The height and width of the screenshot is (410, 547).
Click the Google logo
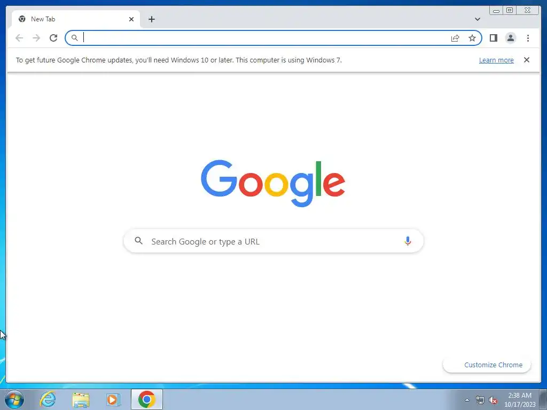coord(273,184)
